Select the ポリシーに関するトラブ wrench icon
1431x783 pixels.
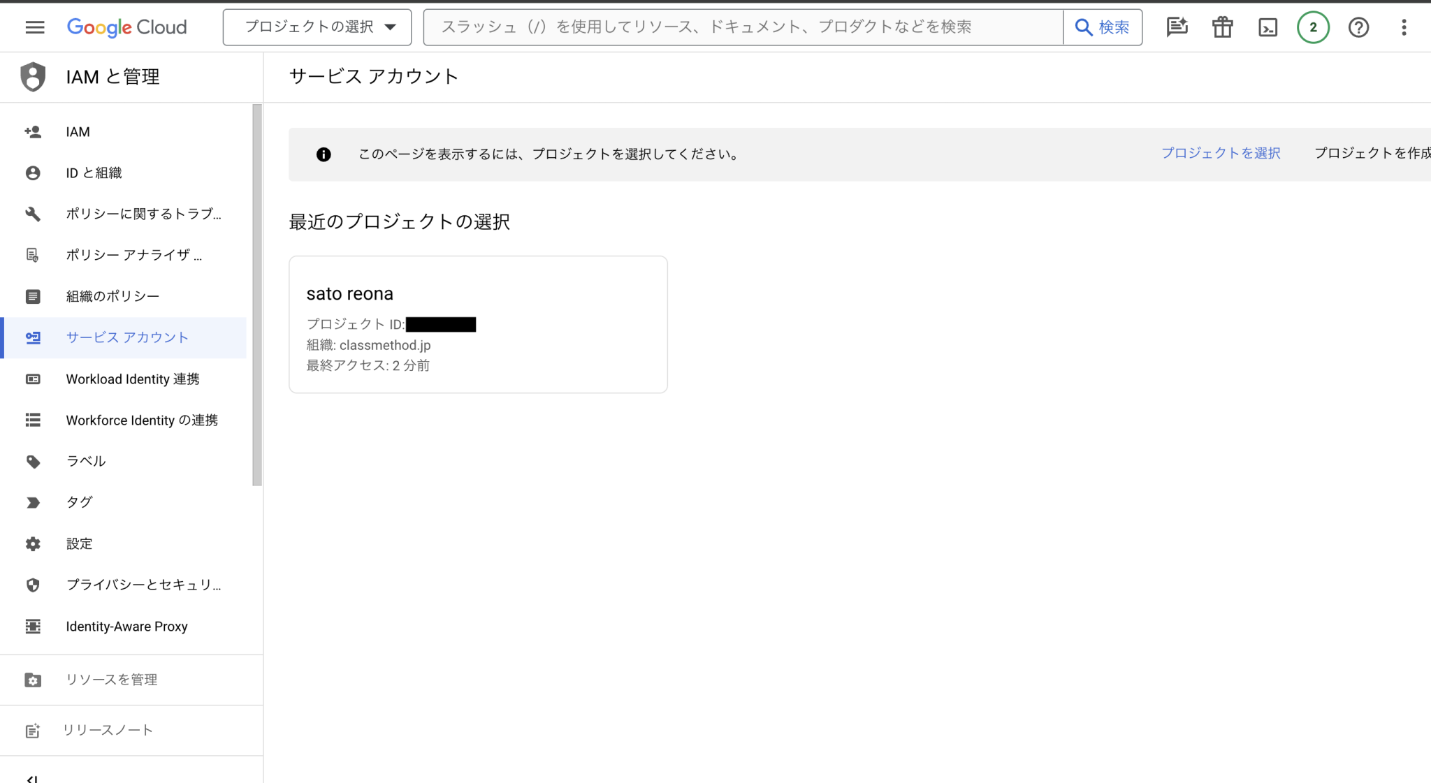pos(32,214)
